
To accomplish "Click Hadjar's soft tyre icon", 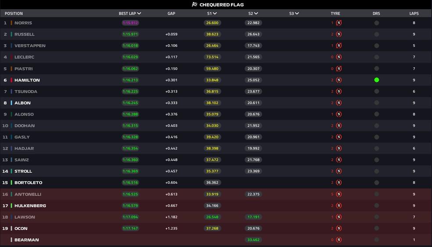I will click(x=339, y=148).
